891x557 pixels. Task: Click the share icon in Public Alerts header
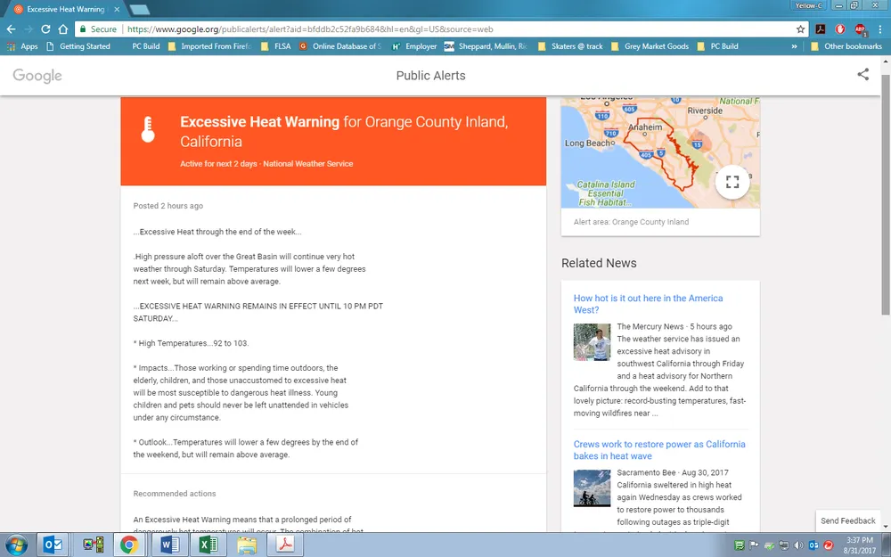click(x=862, y=75)
